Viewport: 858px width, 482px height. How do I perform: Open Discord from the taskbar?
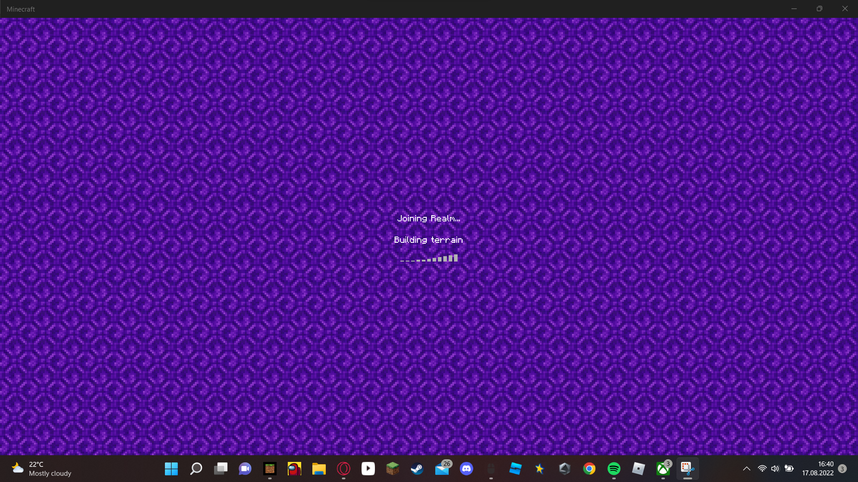click(x=466, y=469)
